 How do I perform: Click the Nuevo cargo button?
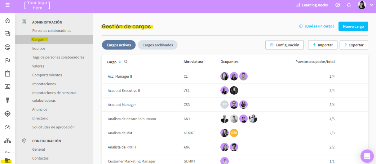[x=353, y=26]
